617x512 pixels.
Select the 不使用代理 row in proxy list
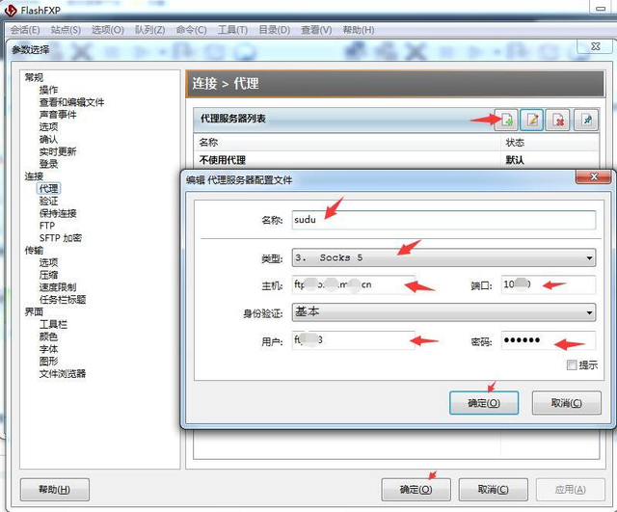click(x=396, y=160)
